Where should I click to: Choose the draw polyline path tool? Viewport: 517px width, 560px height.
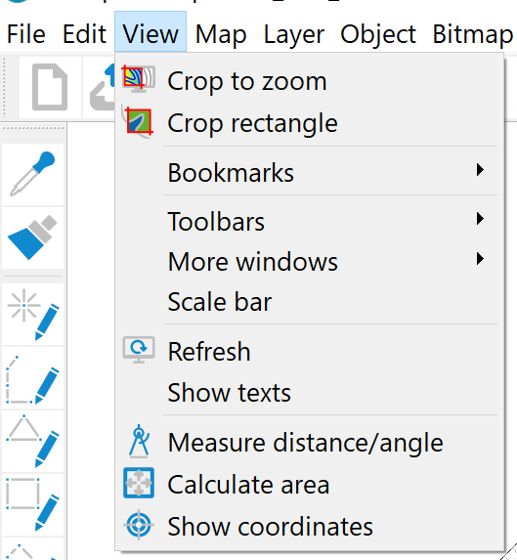33,378
